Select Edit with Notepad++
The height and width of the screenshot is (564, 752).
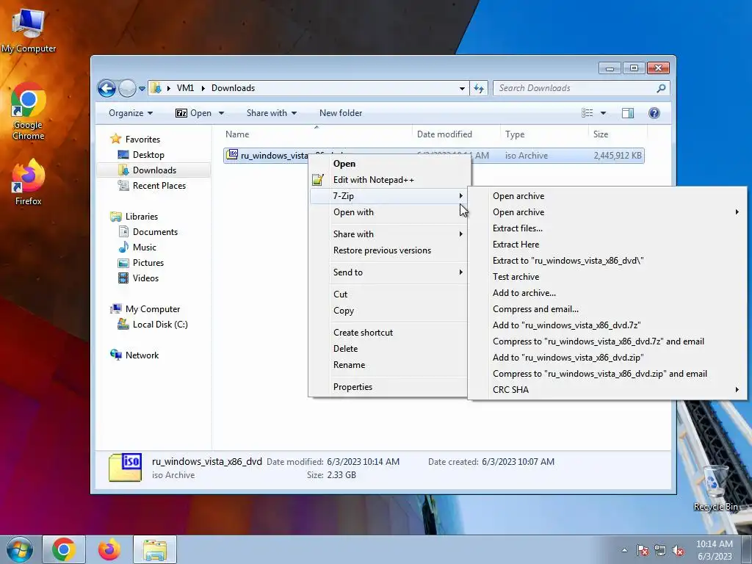[388, 180]
